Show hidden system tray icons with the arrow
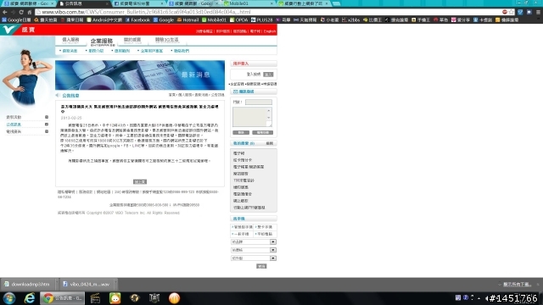The height and width of the screenshot is (305, 543). (x=479, y=297)
